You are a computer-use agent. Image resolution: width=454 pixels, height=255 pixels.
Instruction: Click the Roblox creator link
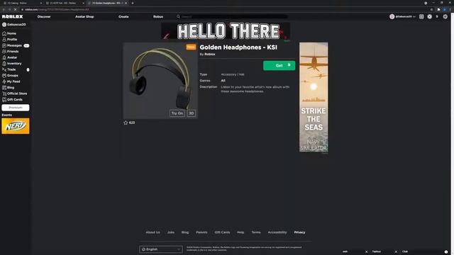pyautogui.click(x=210, y=55)
